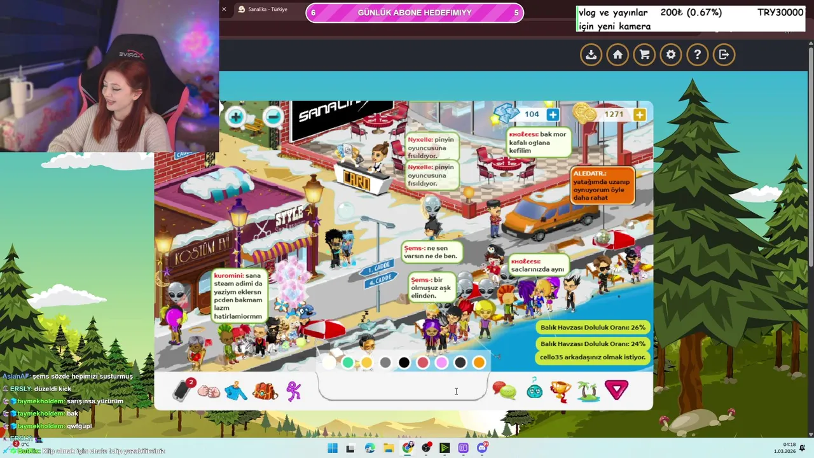Switch to the Sanalika - Türkiye browser tab
Screen dimensions: 814x458
tap(267, 10)
